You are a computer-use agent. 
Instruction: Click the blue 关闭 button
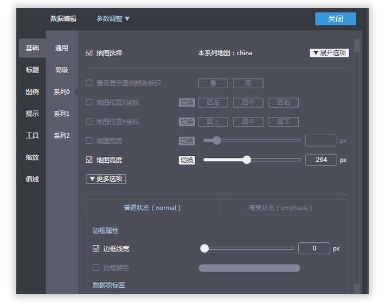(x=335, y=19)
